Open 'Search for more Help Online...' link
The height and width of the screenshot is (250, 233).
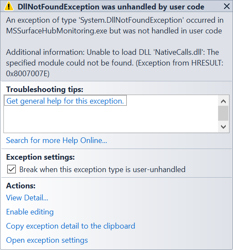(57, 140)
